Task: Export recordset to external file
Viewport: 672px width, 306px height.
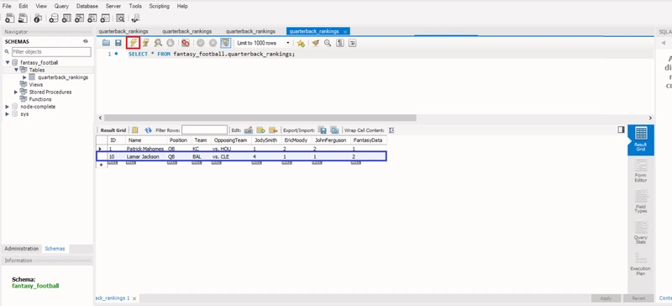Action: (323, 130)
